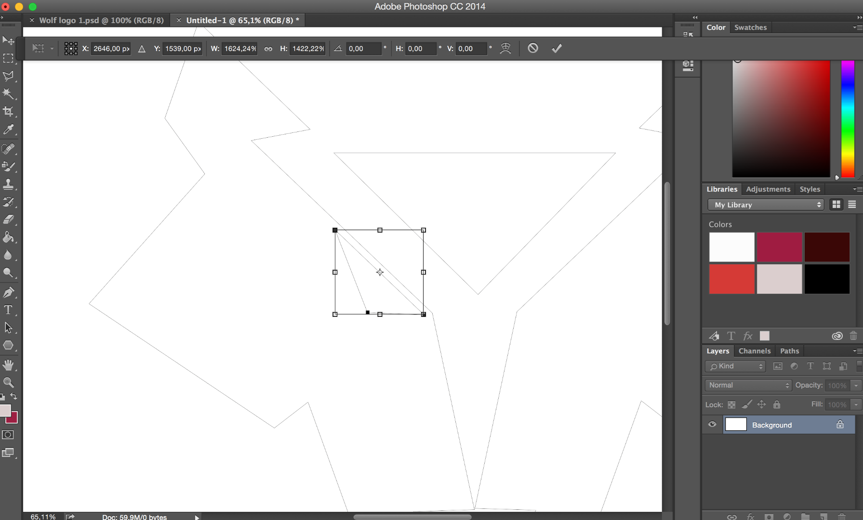Select the Blur tool
The height and width of the screenshot is (520, 863).
pos(8,255)
